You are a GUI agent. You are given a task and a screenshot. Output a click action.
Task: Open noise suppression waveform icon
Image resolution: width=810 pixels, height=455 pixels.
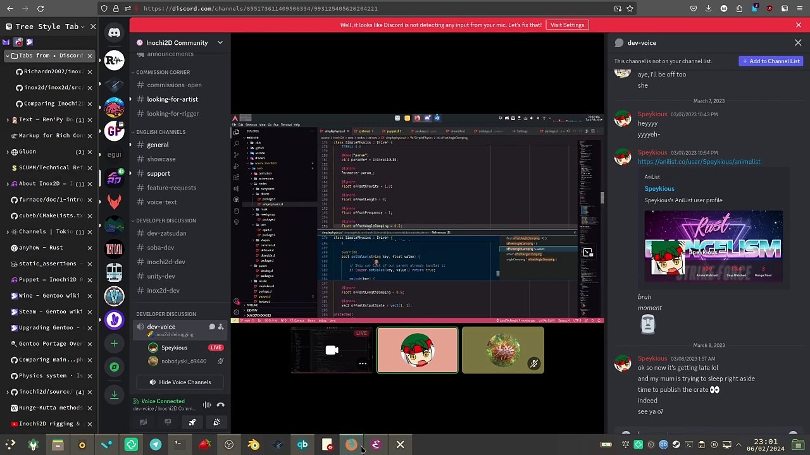click(x=207, y=405)
